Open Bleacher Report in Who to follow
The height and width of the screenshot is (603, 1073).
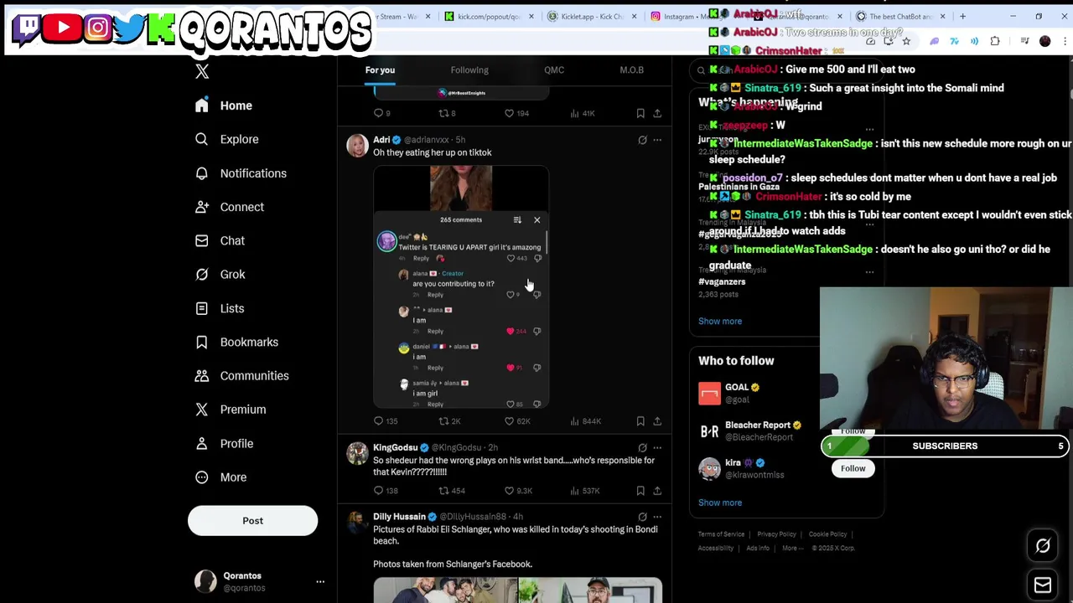pos(758,425)
